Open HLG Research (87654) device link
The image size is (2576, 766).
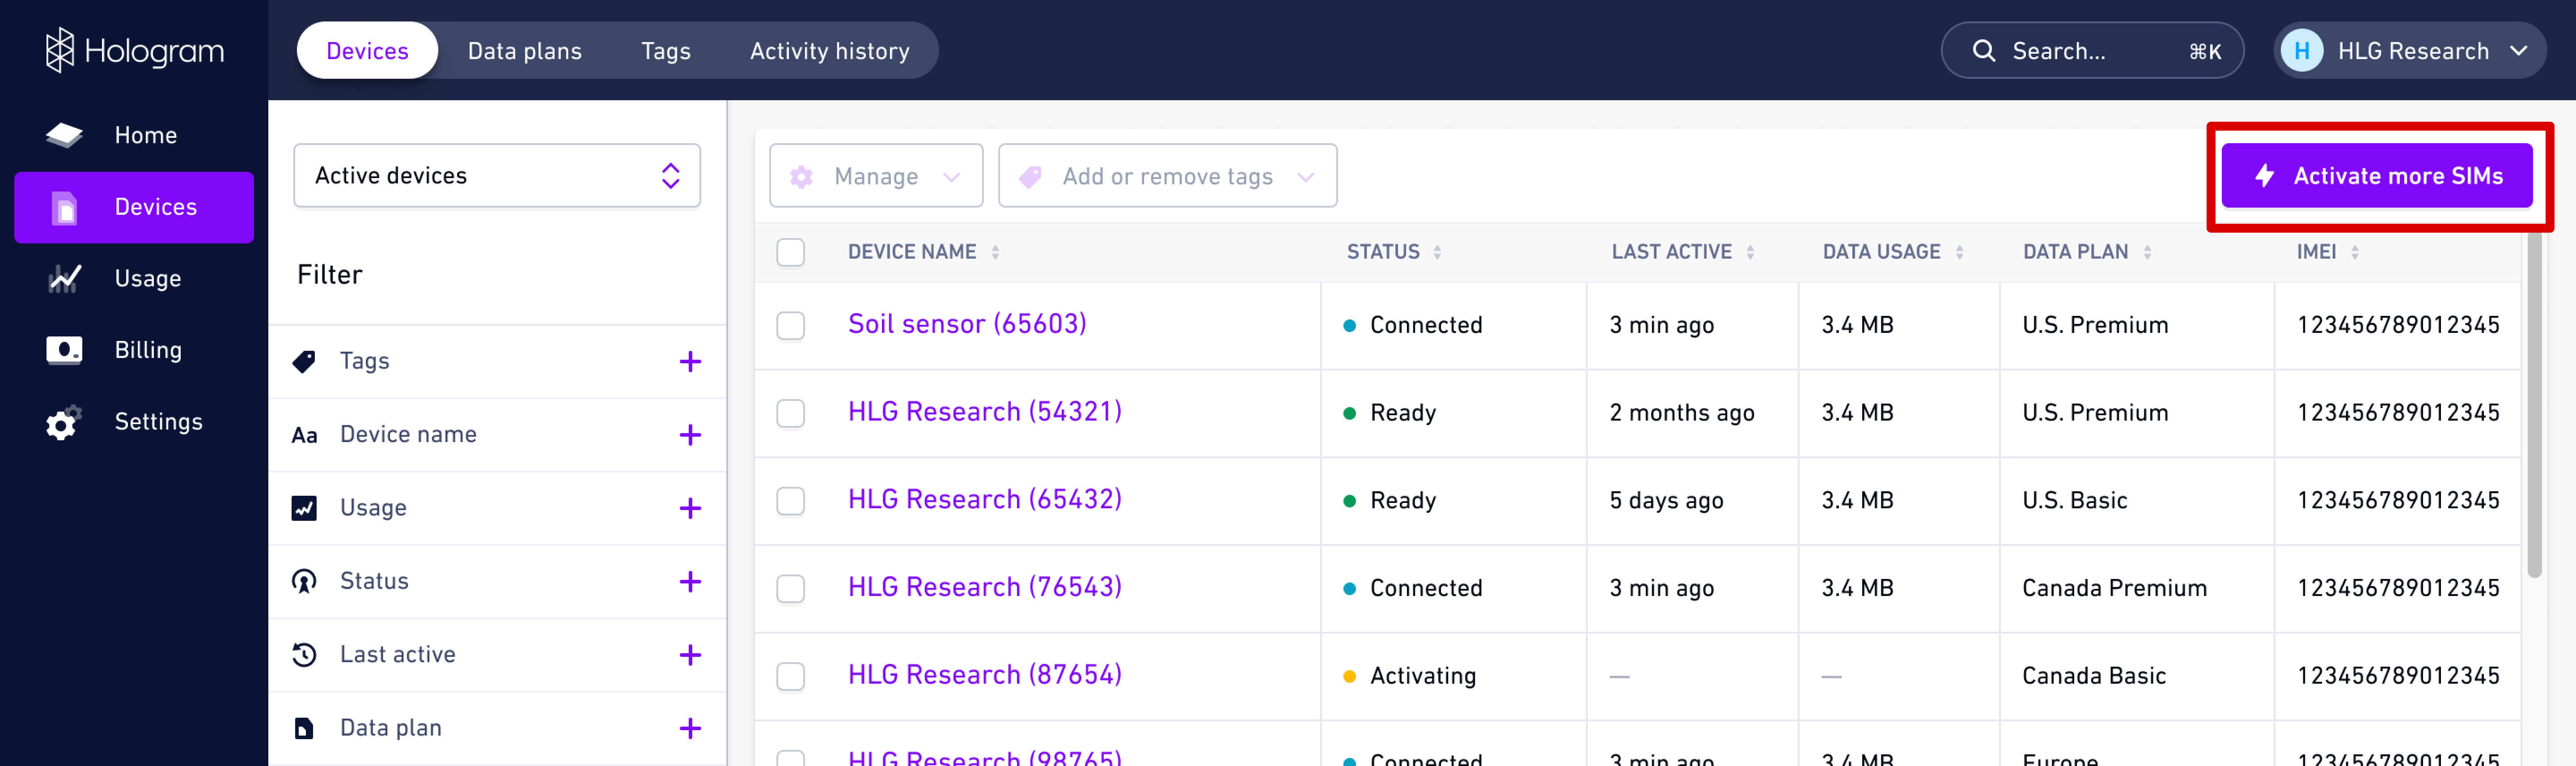pyautogui.click(x=985, y=675)
